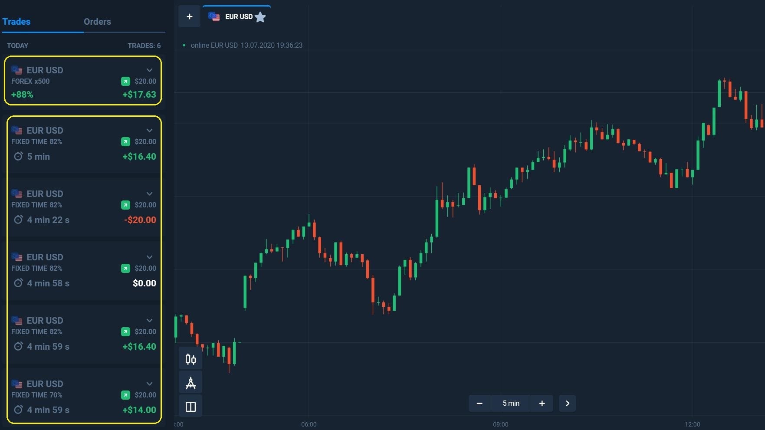Open the Trades tab
The image size is (765, 430).
tap(16, 22)
